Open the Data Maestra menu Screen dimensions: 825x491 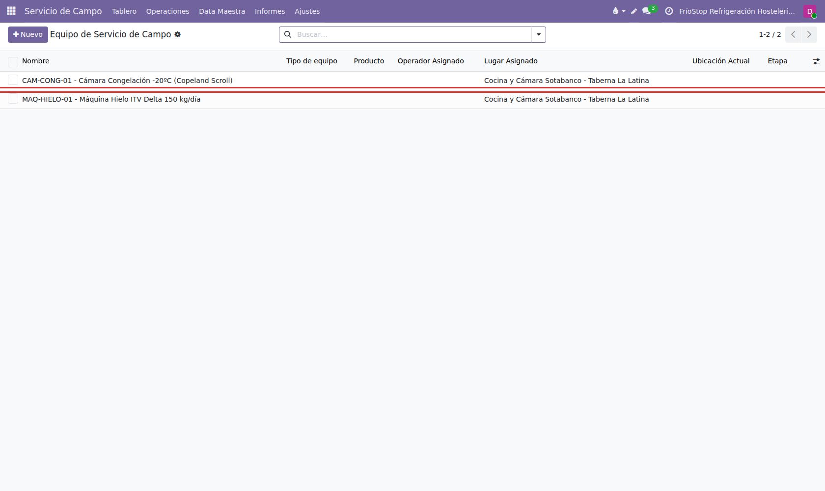point(222,11)
